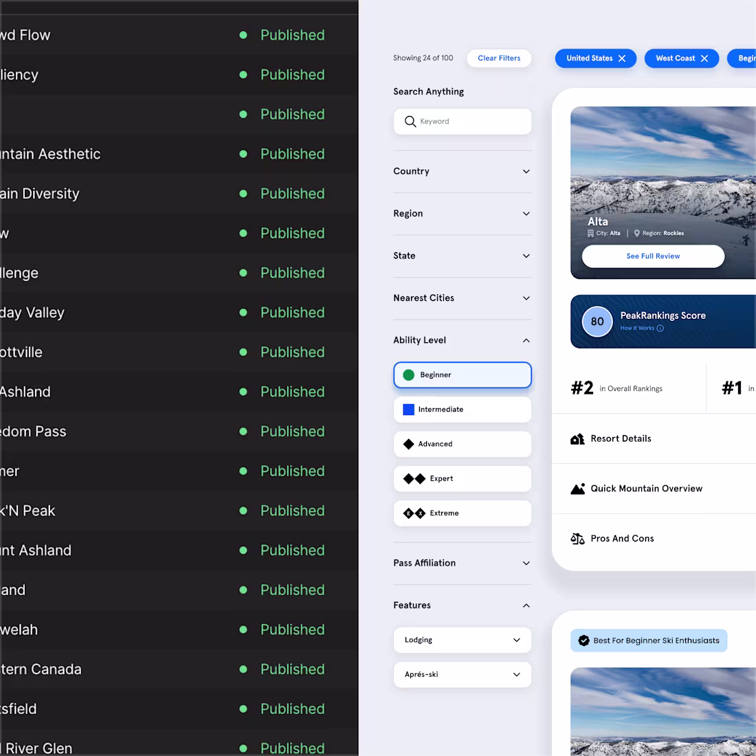
Task: Click the Quick Mountain Overview mountain icon
Action: tap(577, 488)
